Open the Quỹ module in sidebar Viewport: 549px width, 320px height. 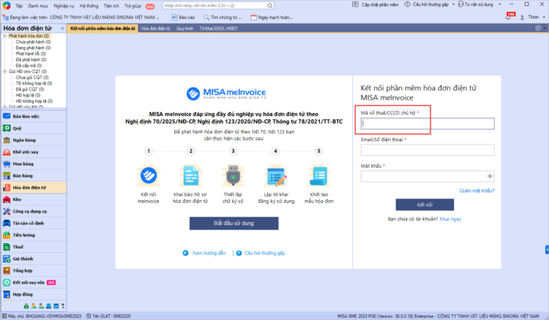coord(16,128)
